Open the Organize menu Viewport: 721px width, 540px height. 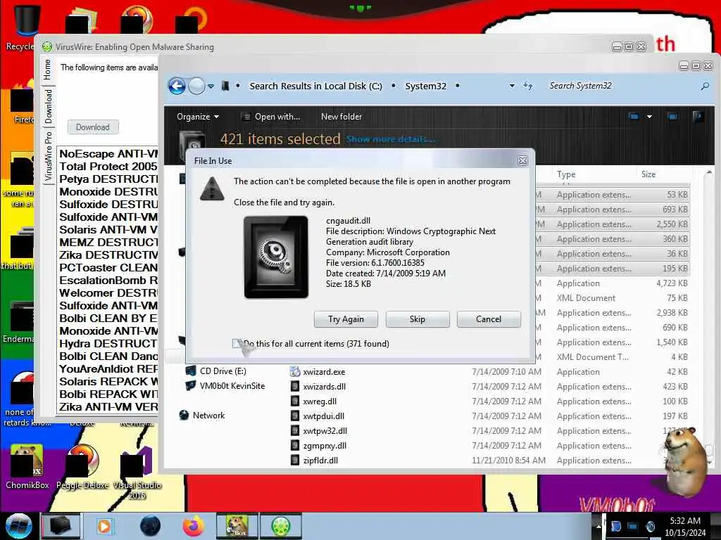tap(197, 117)
